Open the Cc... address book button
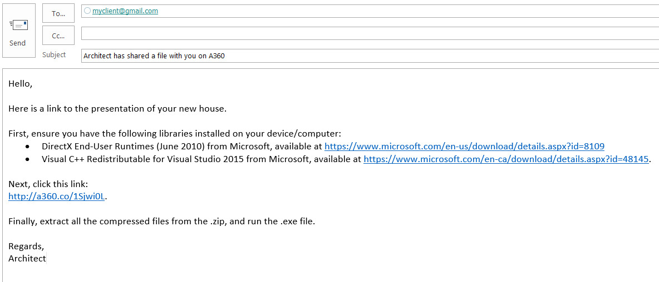The height and width of the screenshot is (282, 659). (58, 36)
